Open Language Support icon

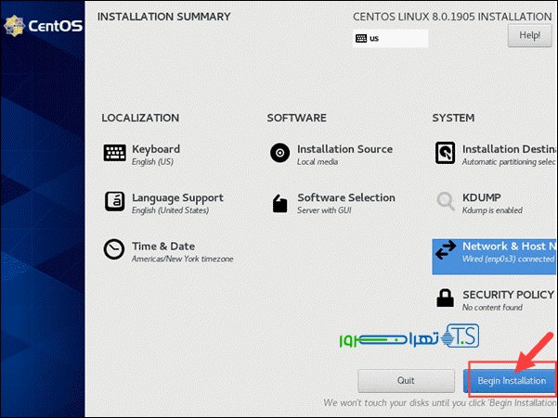point(114,202)
